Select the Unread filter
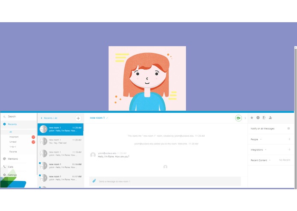297x211 pixels. [x=13, y=142]
